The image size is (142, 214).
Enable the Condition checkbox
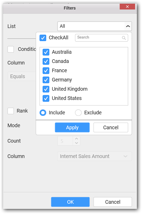(11, 49)
